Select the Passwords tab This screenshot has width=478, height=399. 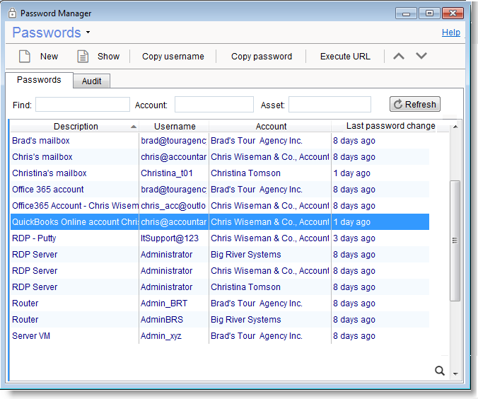[x=39, y=80]
